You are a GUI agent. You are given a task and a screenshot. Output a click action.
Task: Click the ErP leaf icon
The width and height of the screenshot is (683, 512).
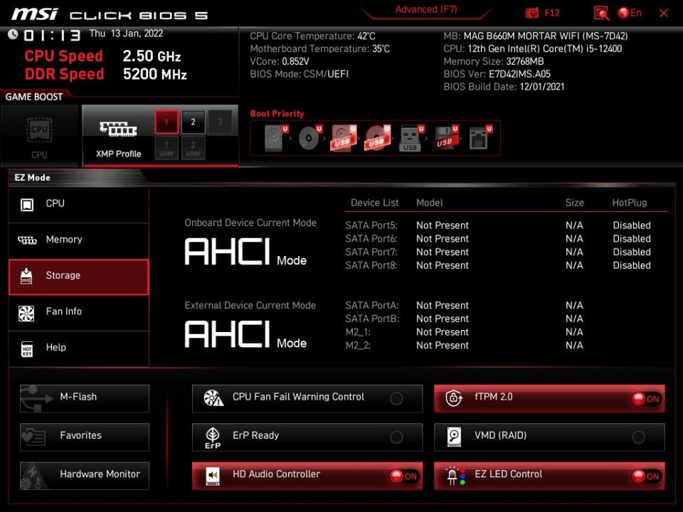coord(213,437)
